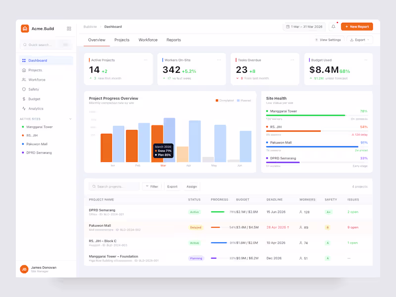Open Analytics from the left sidebar
Screen dimensions: 396x297
click(37, 108)
